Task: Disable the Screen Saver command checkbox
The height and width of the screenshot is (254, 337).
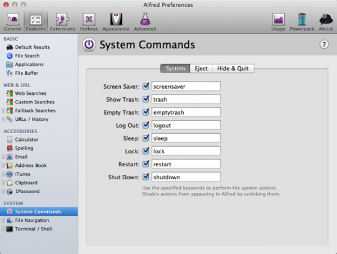Action: coord(146,86)
